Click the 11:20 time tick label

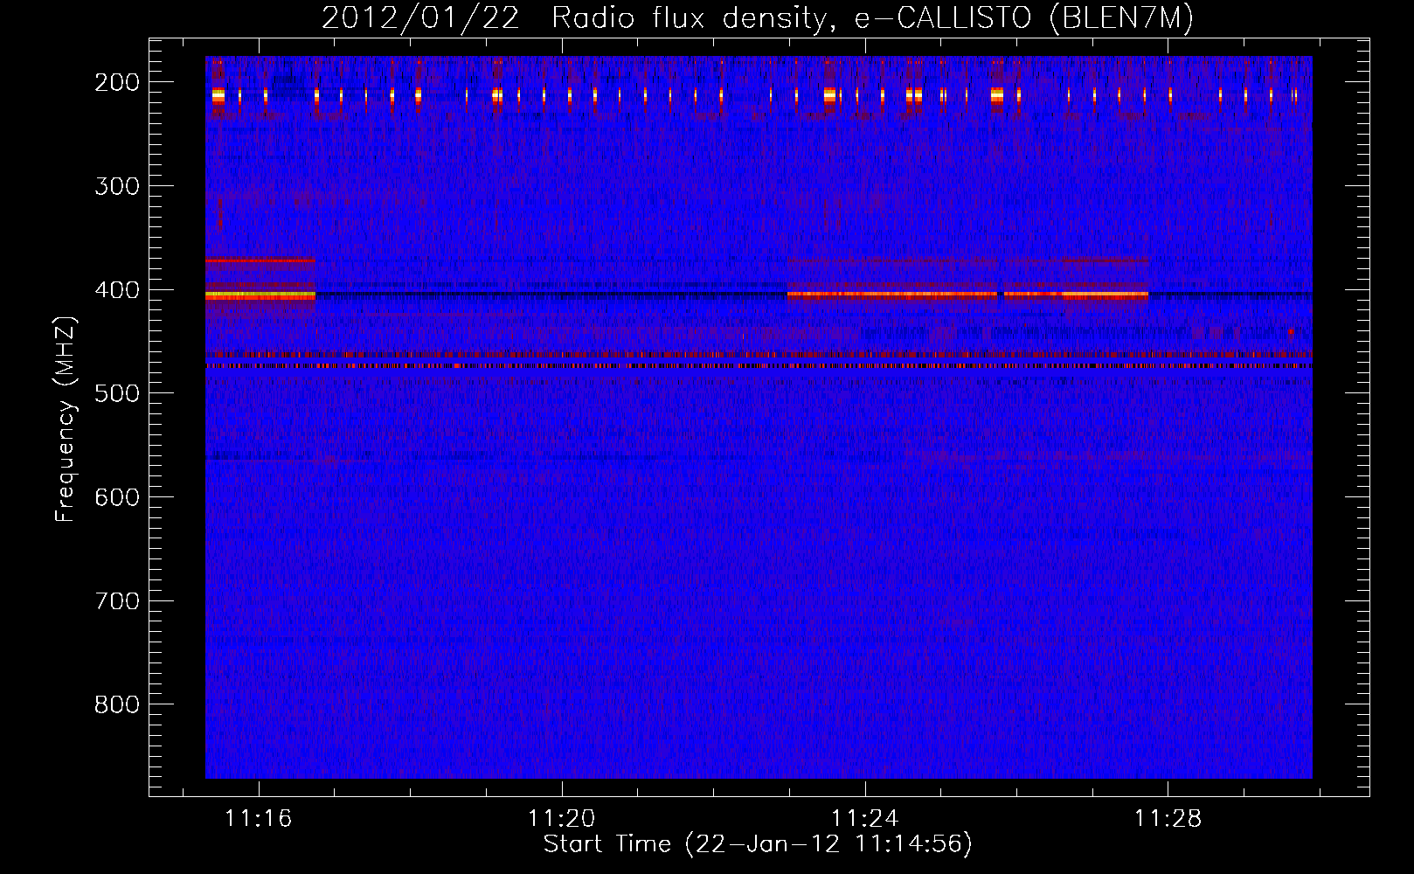[x=561, y=819]
